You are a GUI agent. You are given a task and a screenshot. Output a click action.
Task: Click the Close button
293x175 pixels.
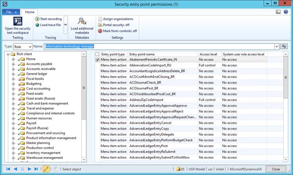[x=276, y=169]
